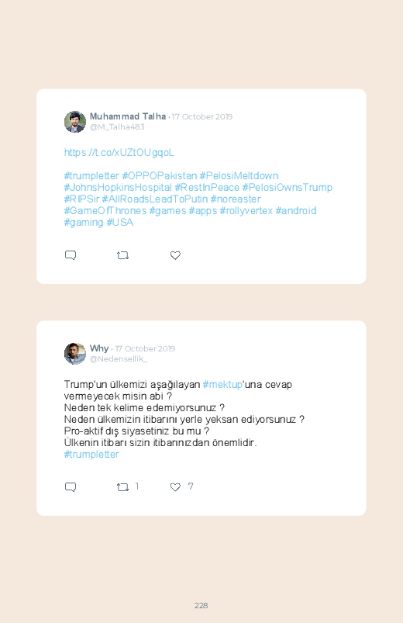The image size is (403, 623).
Task: Open the #mektup hashtag in Why's tweet
Action: pyautogui.click(x=222, y=385)
